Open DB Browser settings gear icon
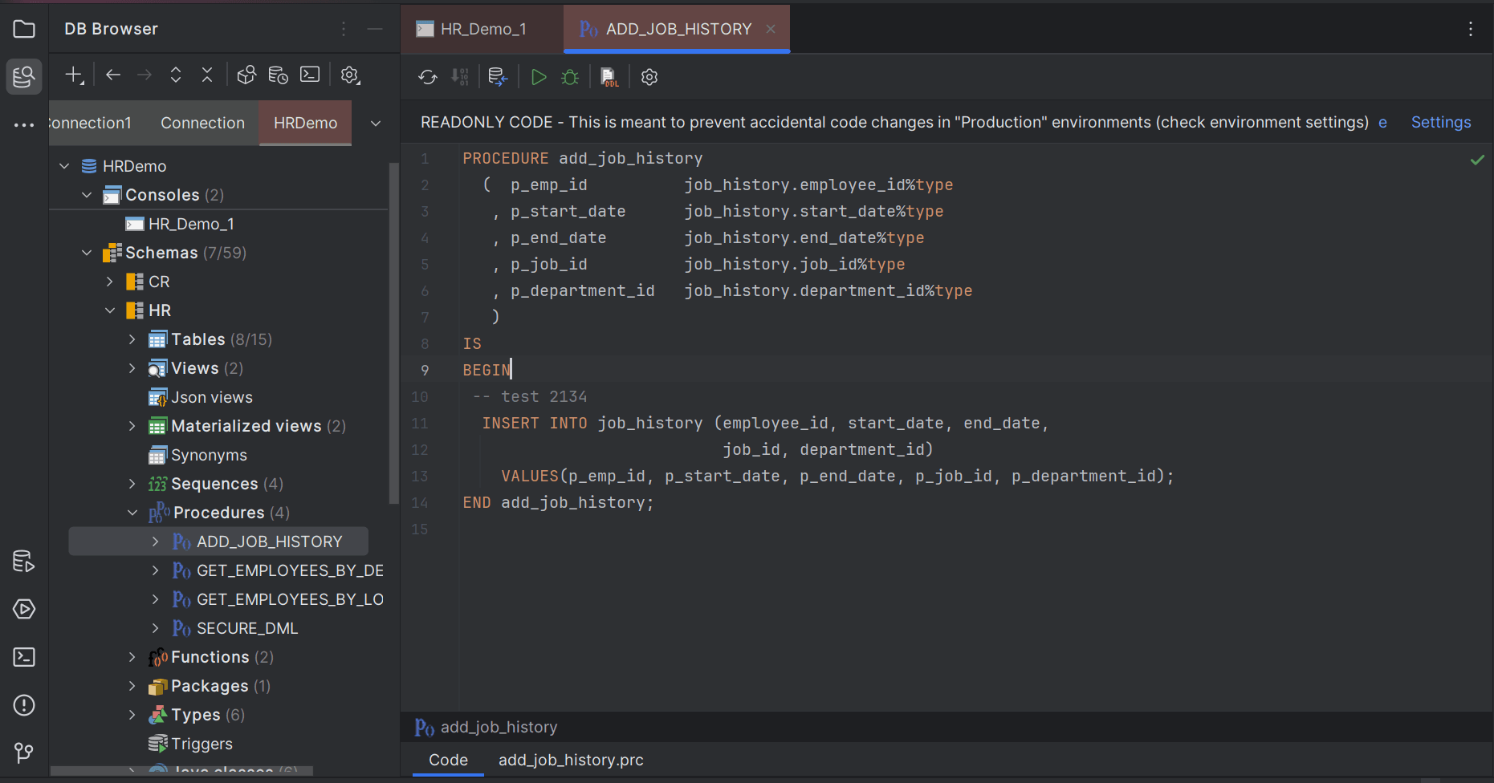Image resolution: width=1494 pixels, height=783 pixels. click(x=350, y=75)
